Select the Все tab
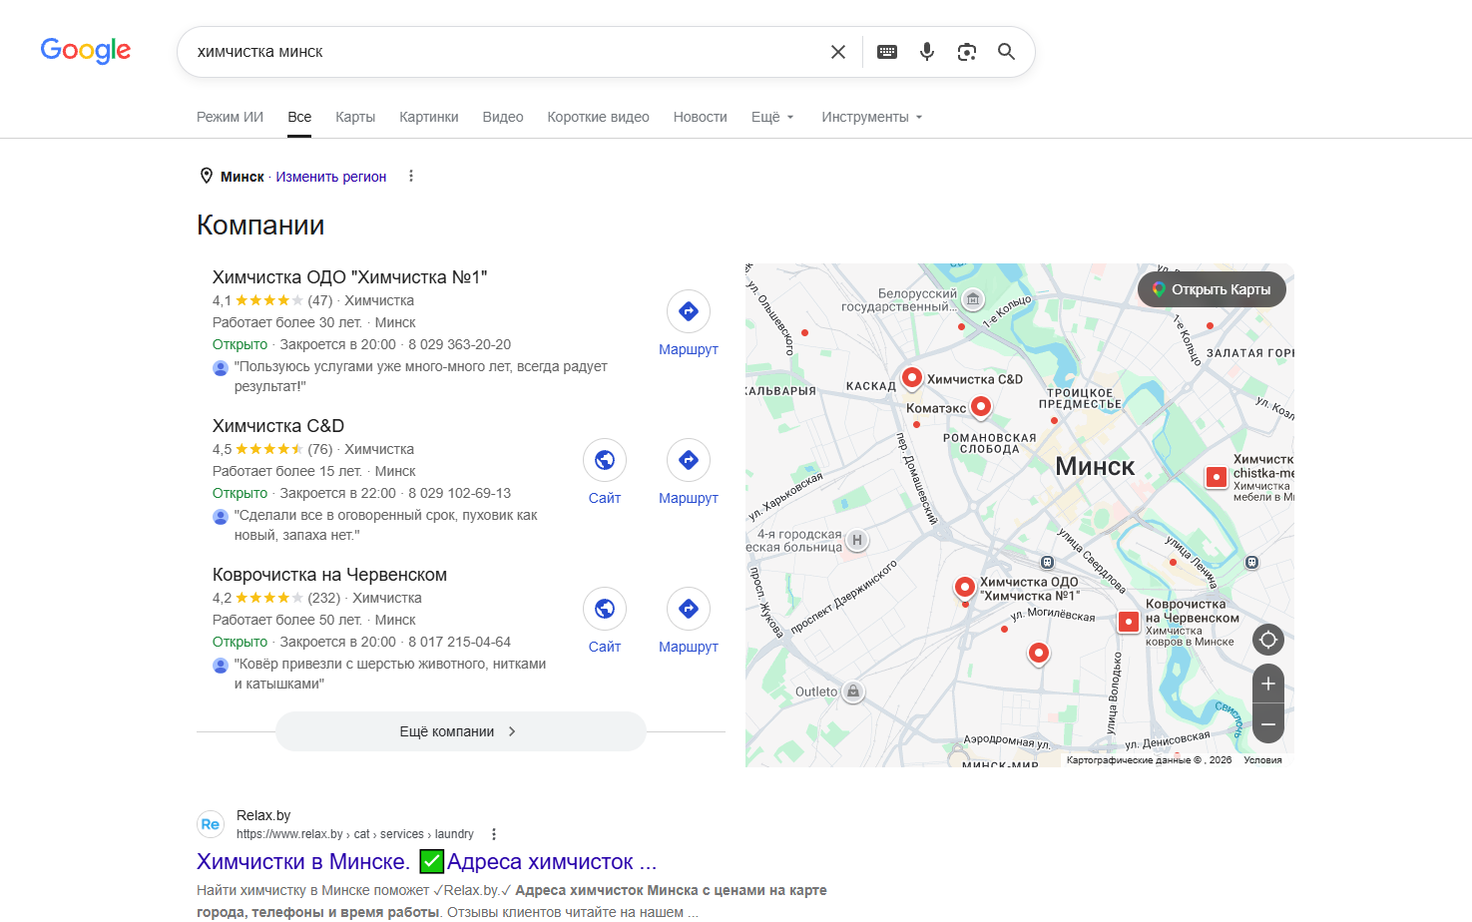Image resolution: width=1472 pixels, height=922 pixels. click(x=299, y=117)
